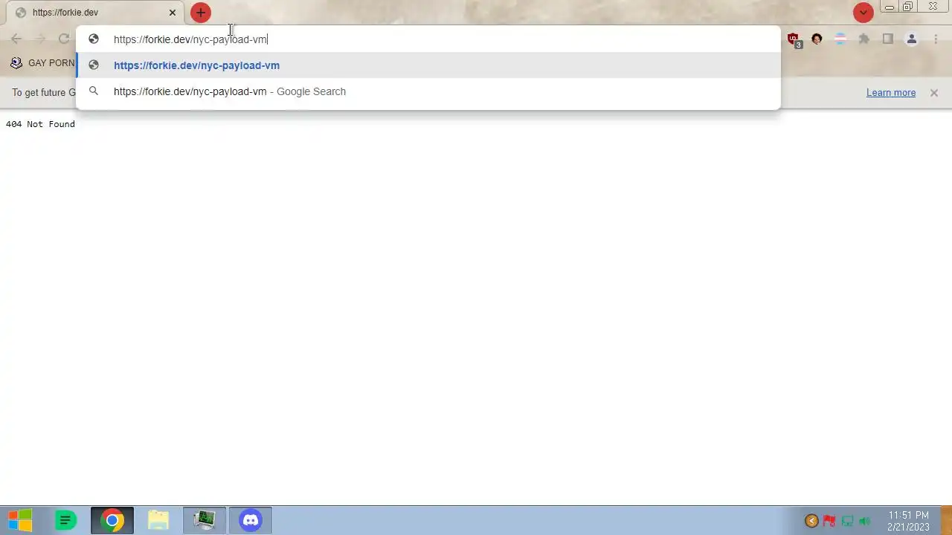This screenshot has height=535, width=952.
Task: Minimize the Chrome window
Action: coord(890,7)
